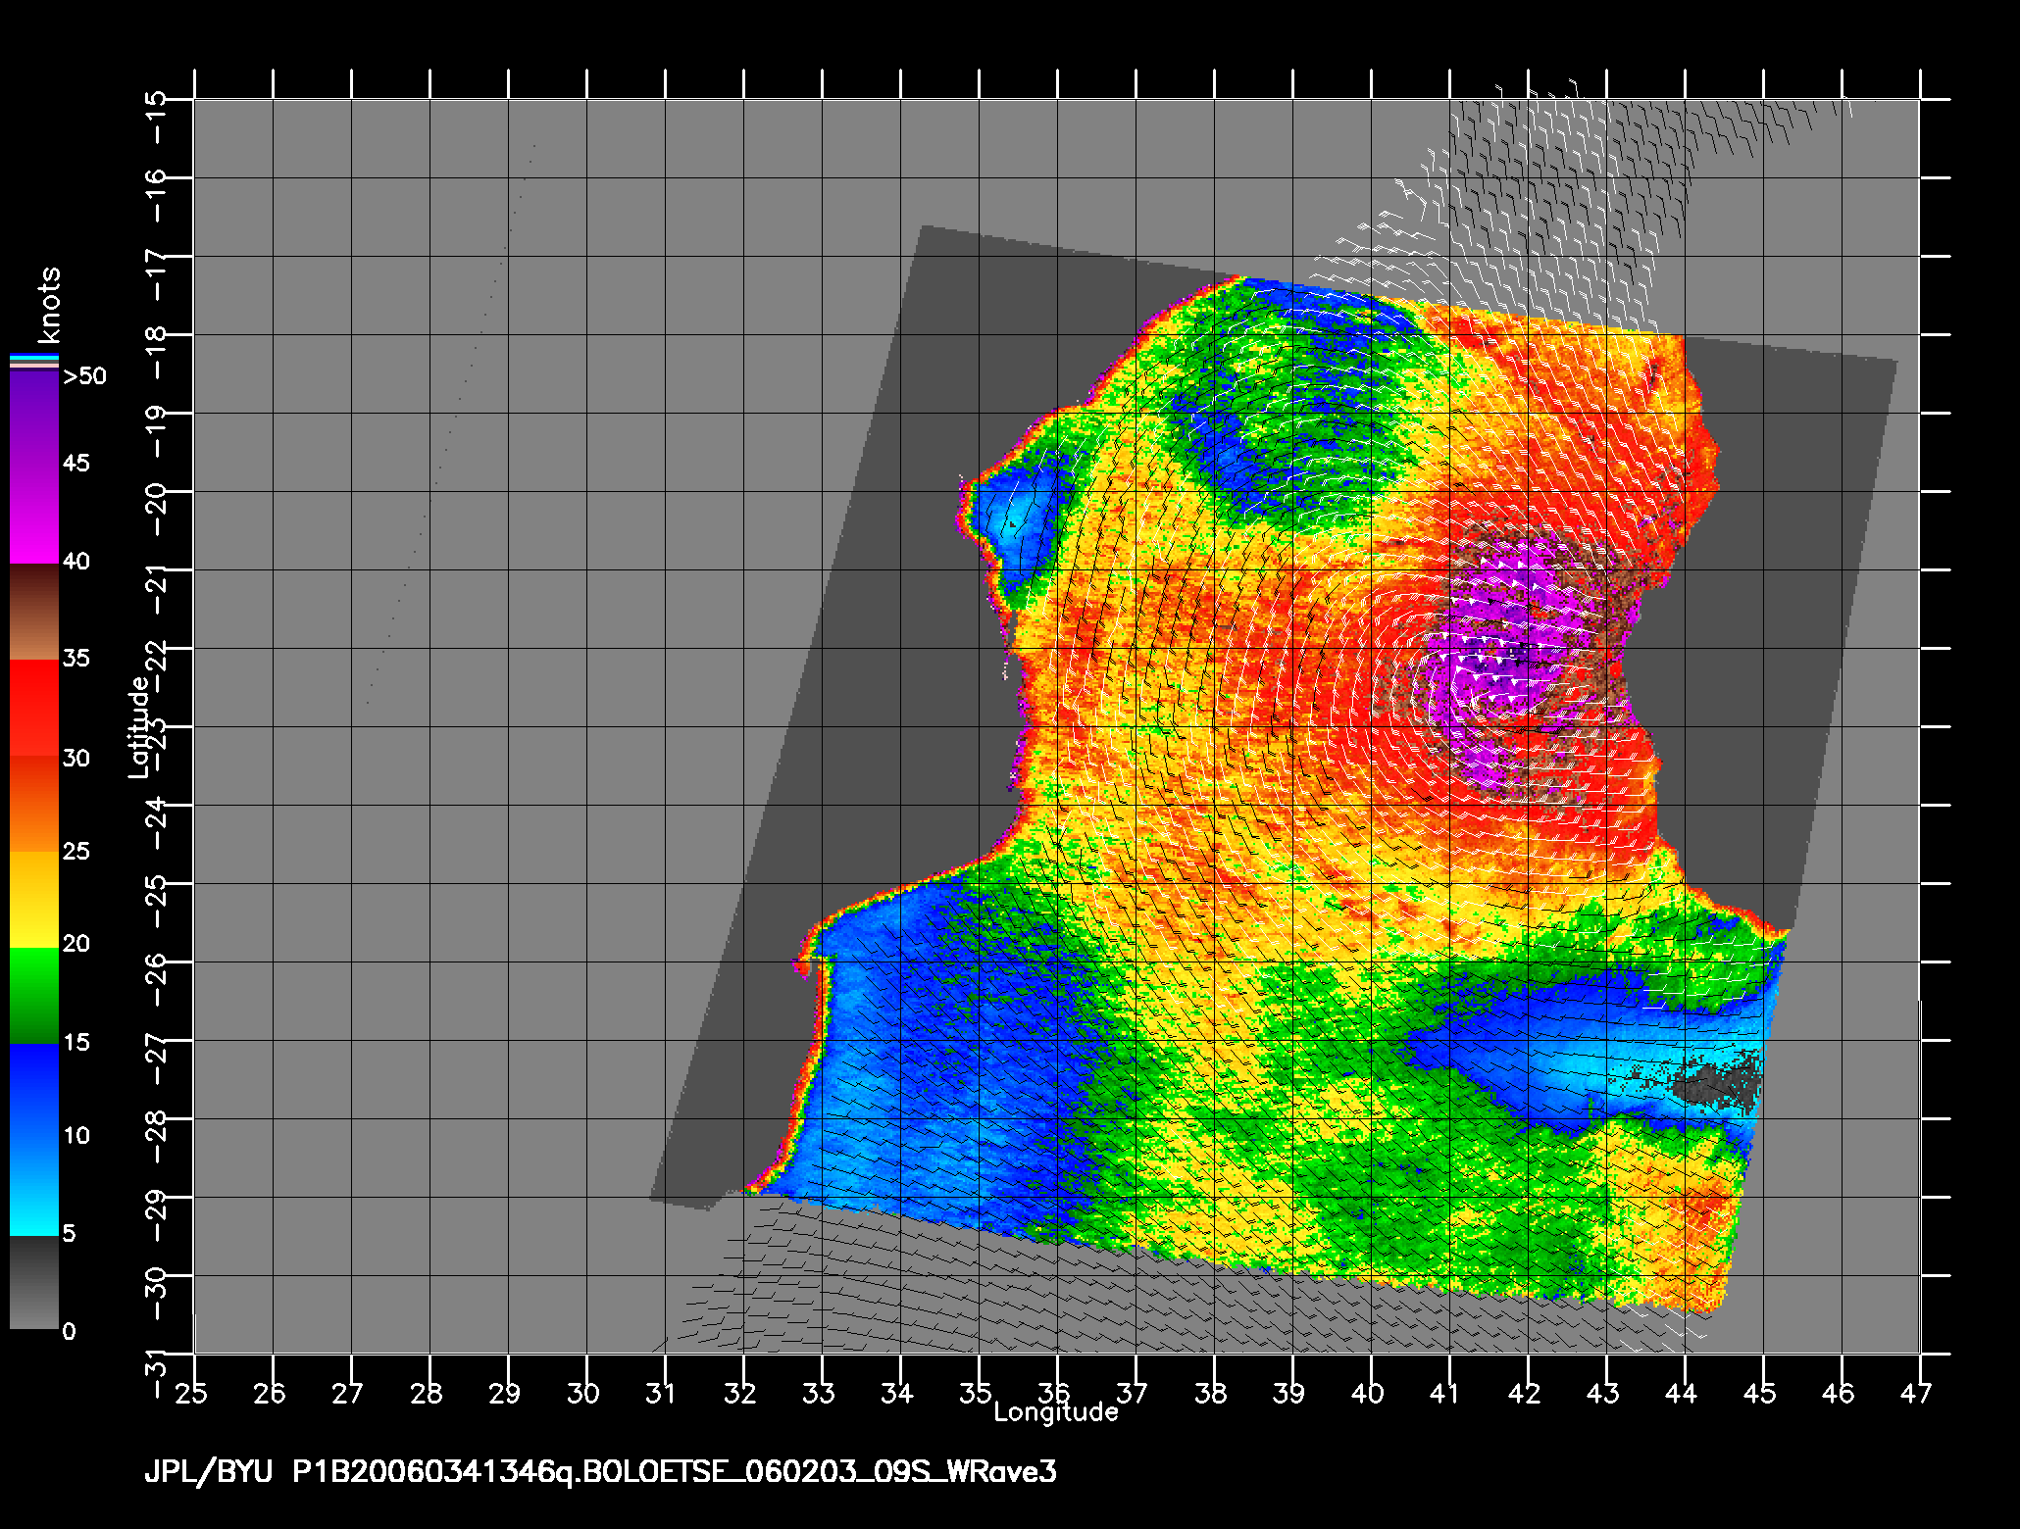
Task: Click the '30' longitude tick label
Action: click(x=583, y=1393)
